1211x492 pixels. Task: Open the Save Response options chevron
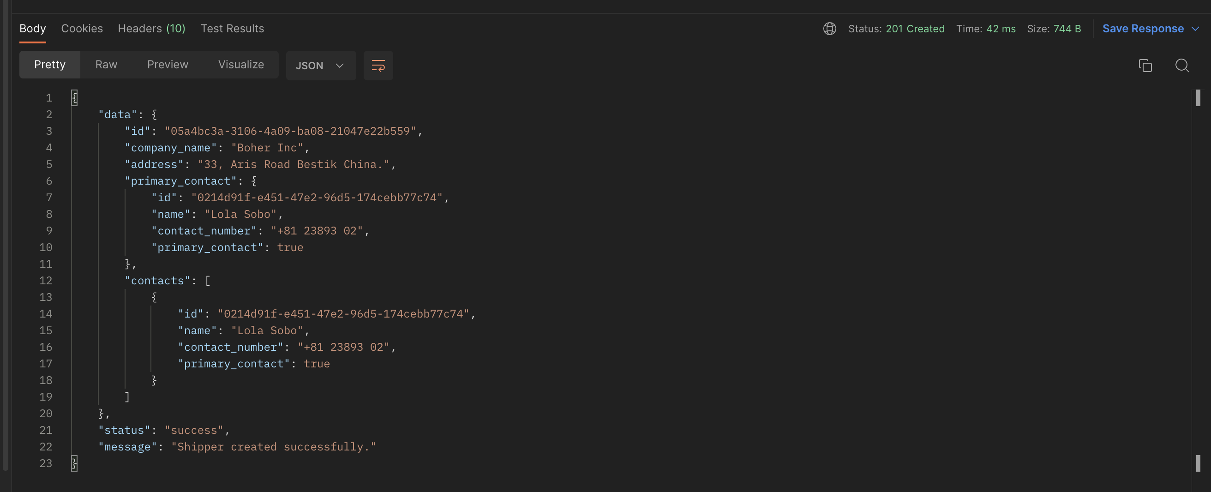[1196, 29]
